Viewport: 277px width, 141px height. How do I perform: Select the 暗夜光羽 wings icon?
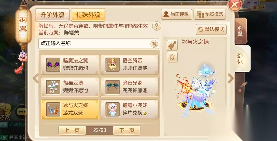coord(113,87)
